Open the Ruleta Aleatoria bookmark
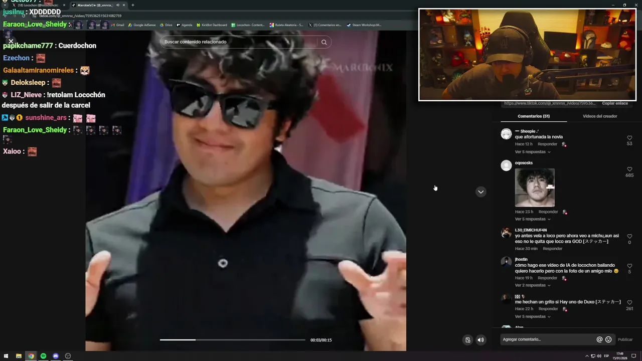The height and width of the screenshot is (361, 642). click(286, 25)
